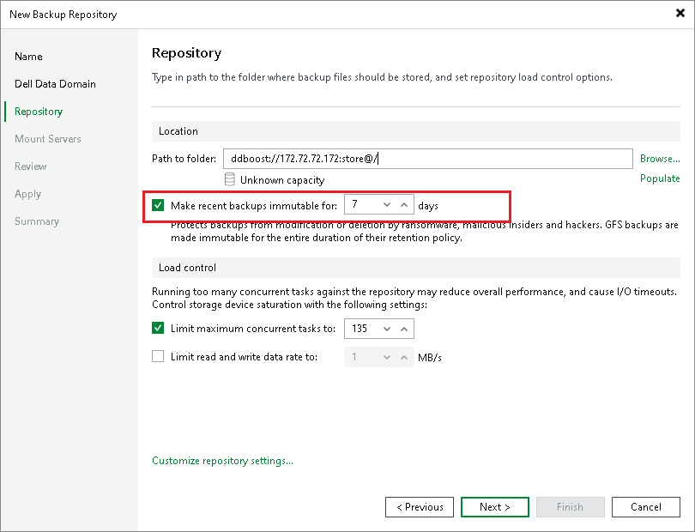Select the Apply step
This screenshot has width=695, height=532.
point(27,194)
